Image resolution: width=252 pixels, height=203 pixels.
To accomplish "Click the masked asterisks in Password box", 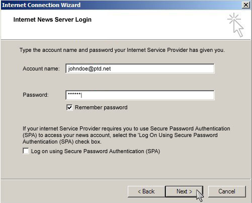I will [74, 94].
